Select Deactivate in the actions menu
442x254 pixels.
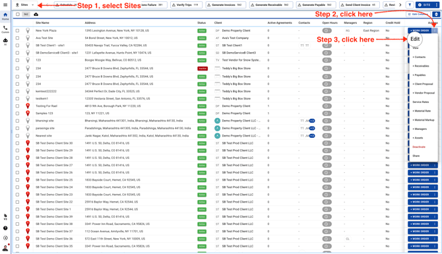pos(419,147)
